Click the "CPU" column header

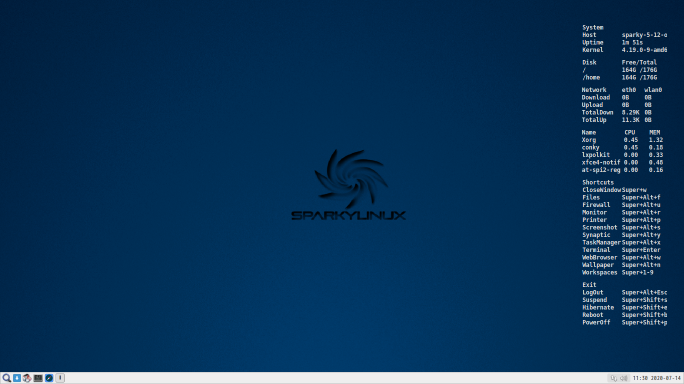(629, 132)
